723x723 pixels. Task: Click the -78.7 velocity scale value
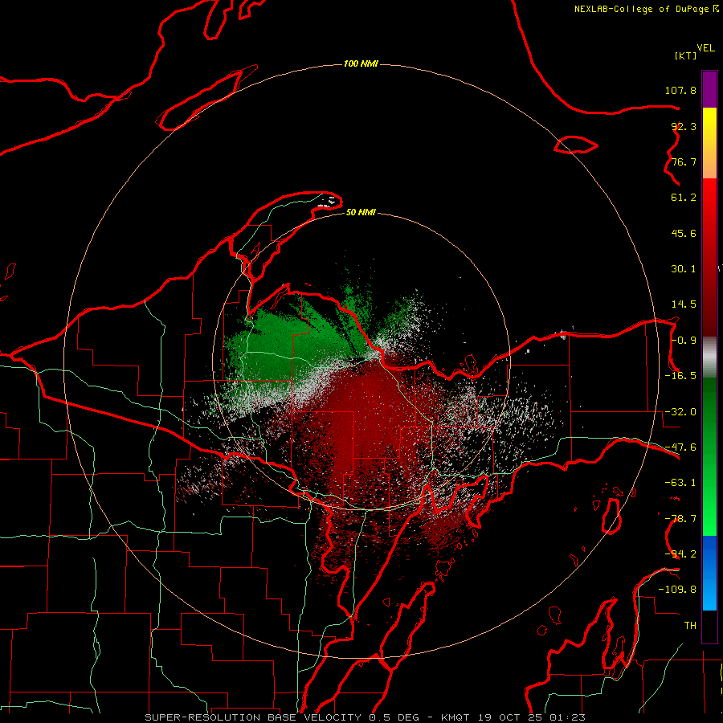coord(680,519)
